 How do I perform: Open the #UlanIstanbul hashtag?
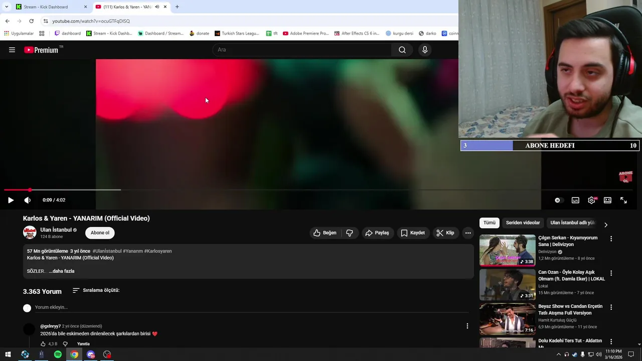pyautogui.click(x=107, y=251)
